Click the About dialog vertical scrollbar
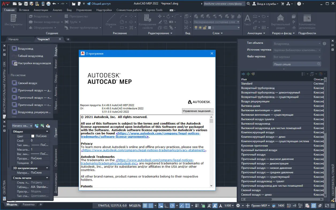Screen dimensions: 336x210 (211, 151)
